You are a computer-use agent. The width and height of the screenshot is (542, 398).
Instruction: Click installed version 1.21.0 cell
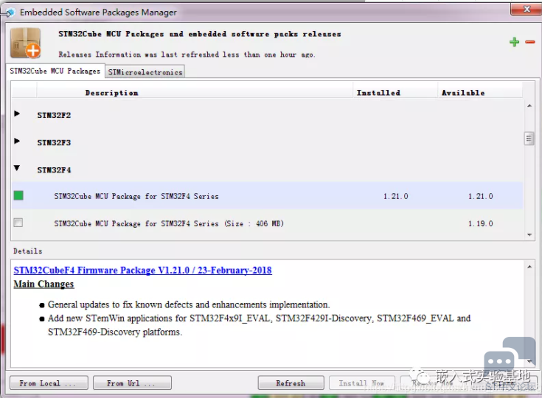[395, 196]
